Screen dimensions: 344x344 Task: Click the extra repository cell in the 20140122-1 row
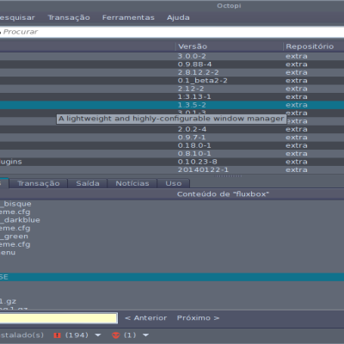click(297, 169)
